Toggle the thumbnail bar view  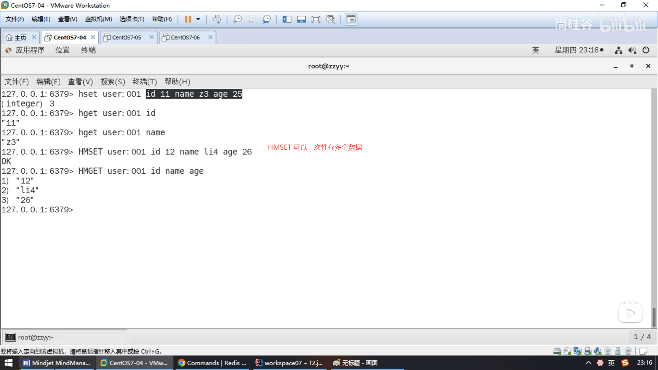click(x=301, y=19)
